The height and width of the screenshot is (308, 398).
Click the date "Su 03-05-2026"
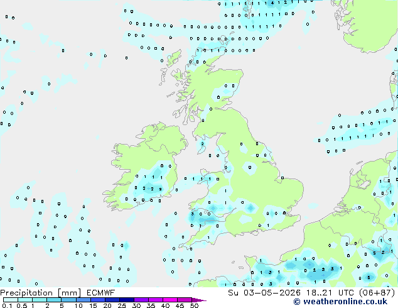pyautogui.click(x=264, y=293)
